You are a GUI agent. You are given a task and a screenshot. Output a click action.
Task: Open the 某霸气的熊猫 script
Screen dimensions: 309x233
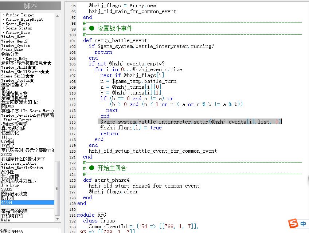pos(14,211)
